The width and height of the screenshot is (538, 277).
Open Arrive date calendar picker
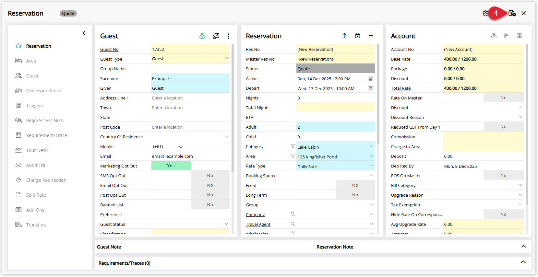coord(370,79)
